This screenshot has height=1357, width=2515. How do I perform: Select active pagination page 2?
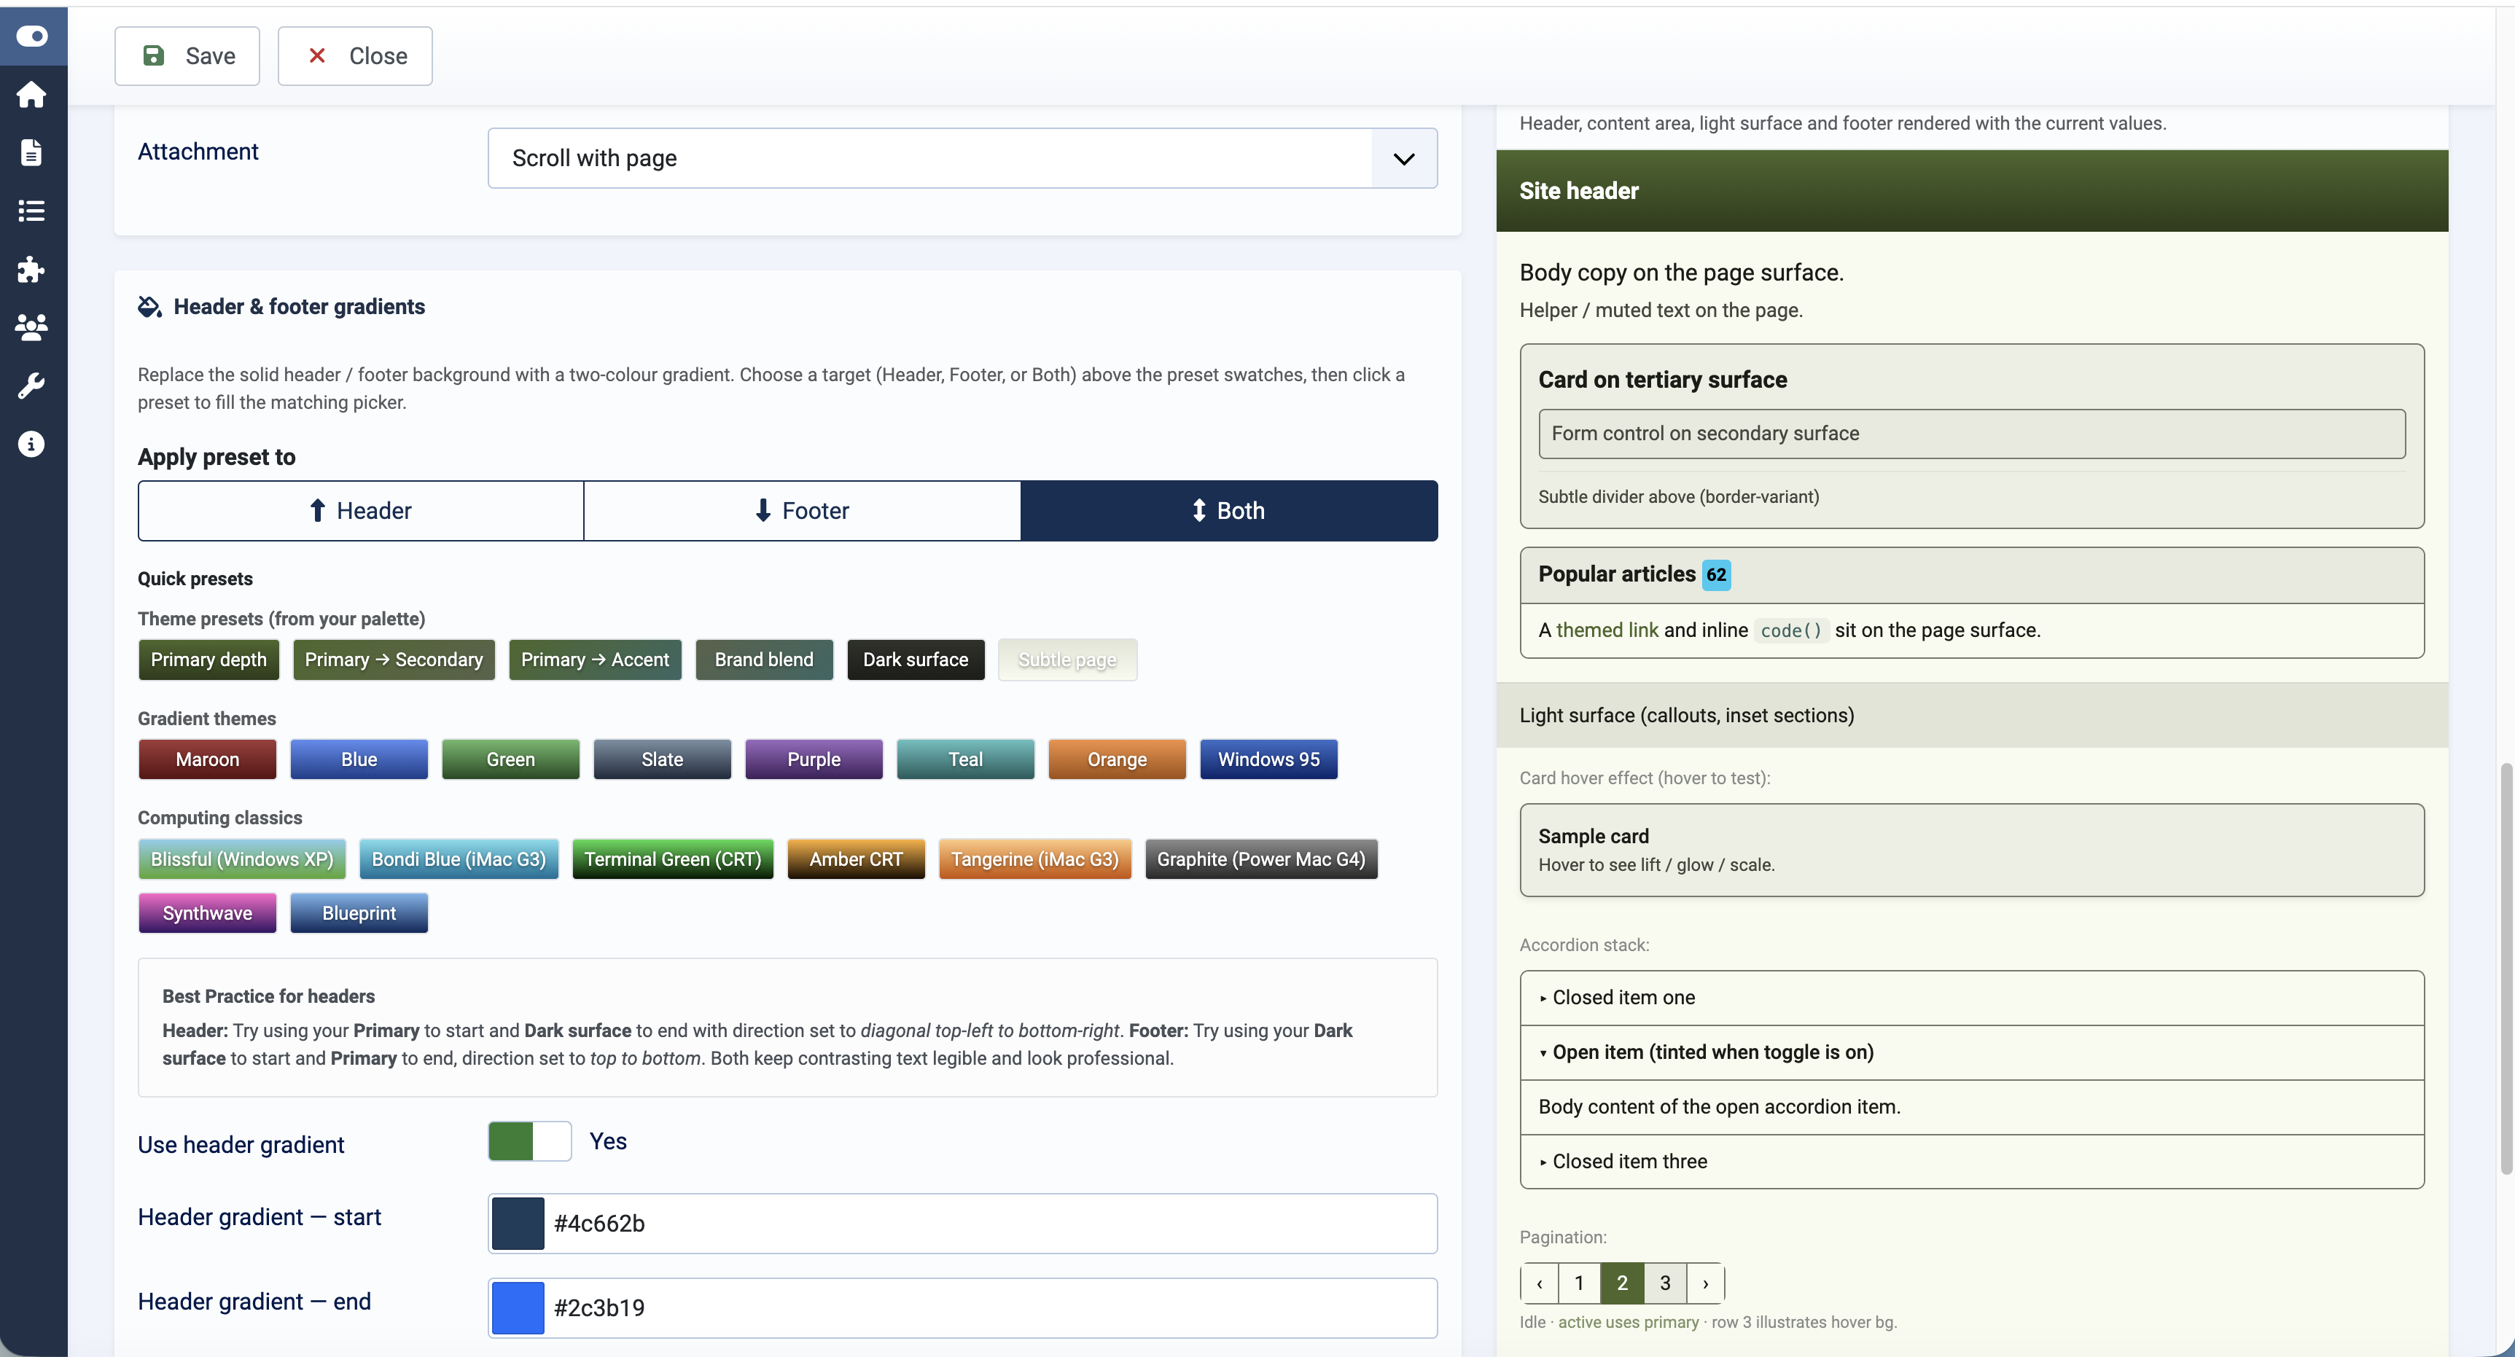click(1622, 1283)
